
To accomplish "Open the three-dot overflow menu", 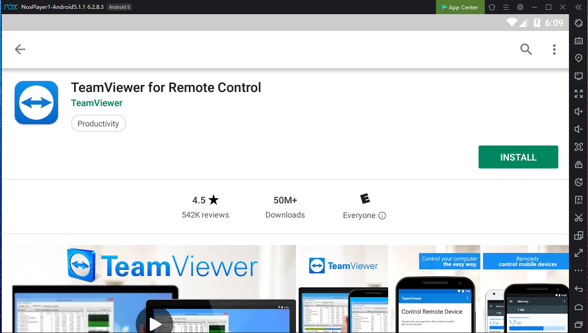I will coord(554,49).
